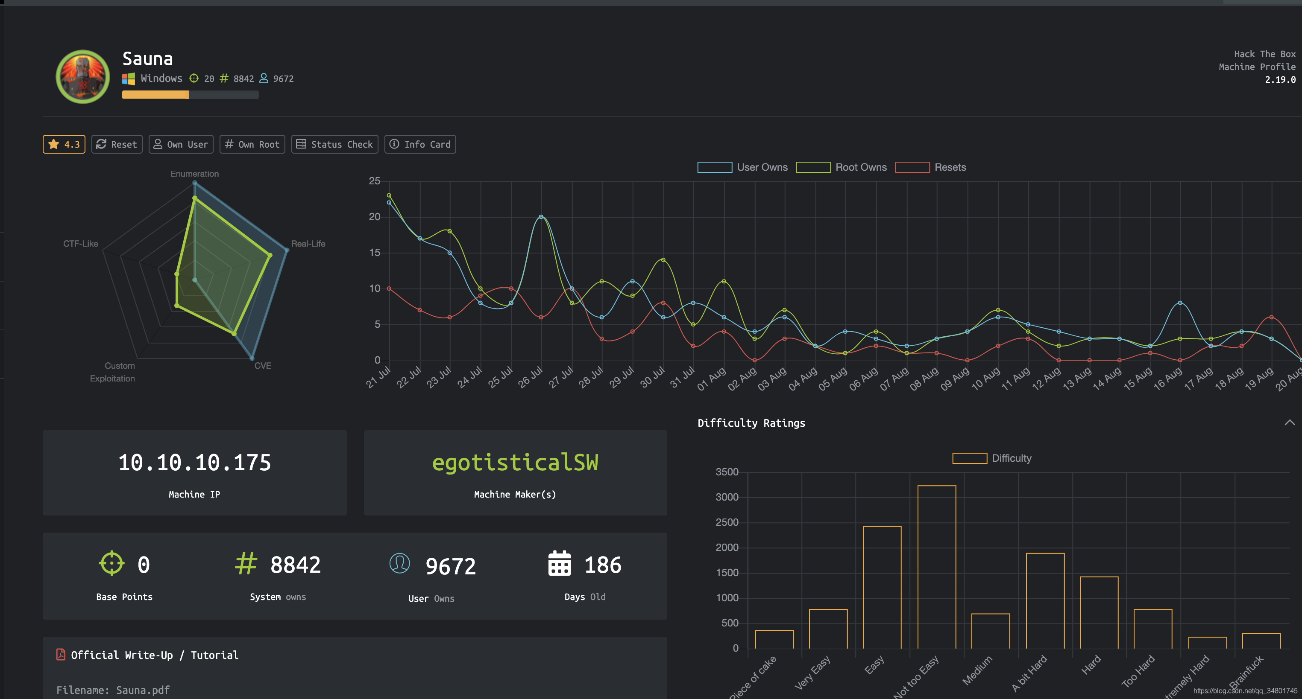Click the Filename: Sauna.pdf text
The image size is (1302, 699).
click(113, 690)
